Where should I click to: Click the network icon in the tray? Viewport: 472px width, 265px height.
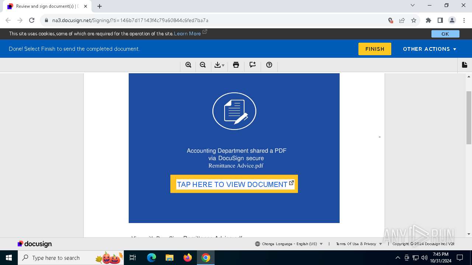click(x=416, y=258)
